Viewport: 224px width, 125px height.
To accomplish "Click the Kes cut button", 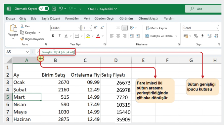I will pos(25,26).
